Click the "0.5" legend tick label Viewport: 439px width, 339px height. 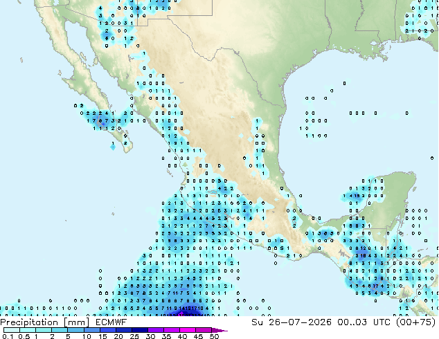[x=24, y=336]
